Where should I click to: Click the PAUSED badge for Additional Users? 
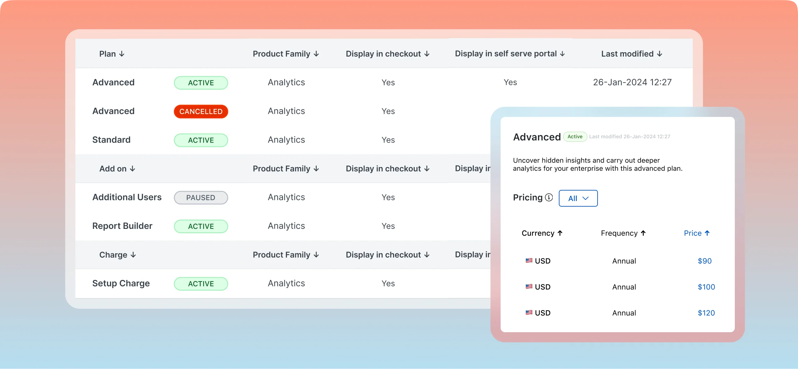pos(201,198)
